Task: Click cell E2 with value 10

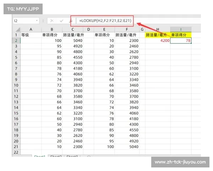Action: pos(104,41)
